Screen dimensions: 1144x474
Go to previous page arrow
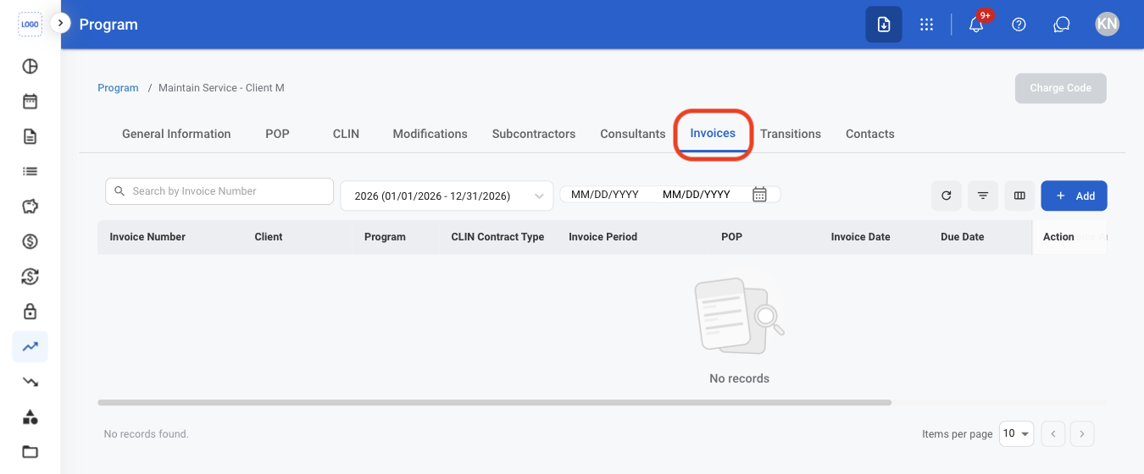click(x=1052, y=434)
